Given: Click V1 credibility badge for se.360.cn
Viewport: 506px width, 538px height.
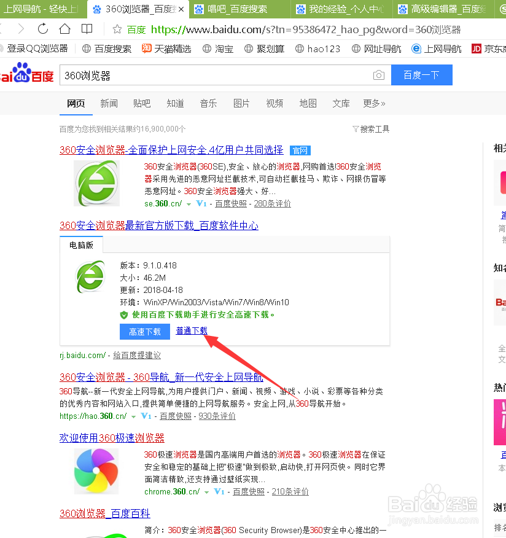Looking at the screenshot, I should tap(201, 203).
